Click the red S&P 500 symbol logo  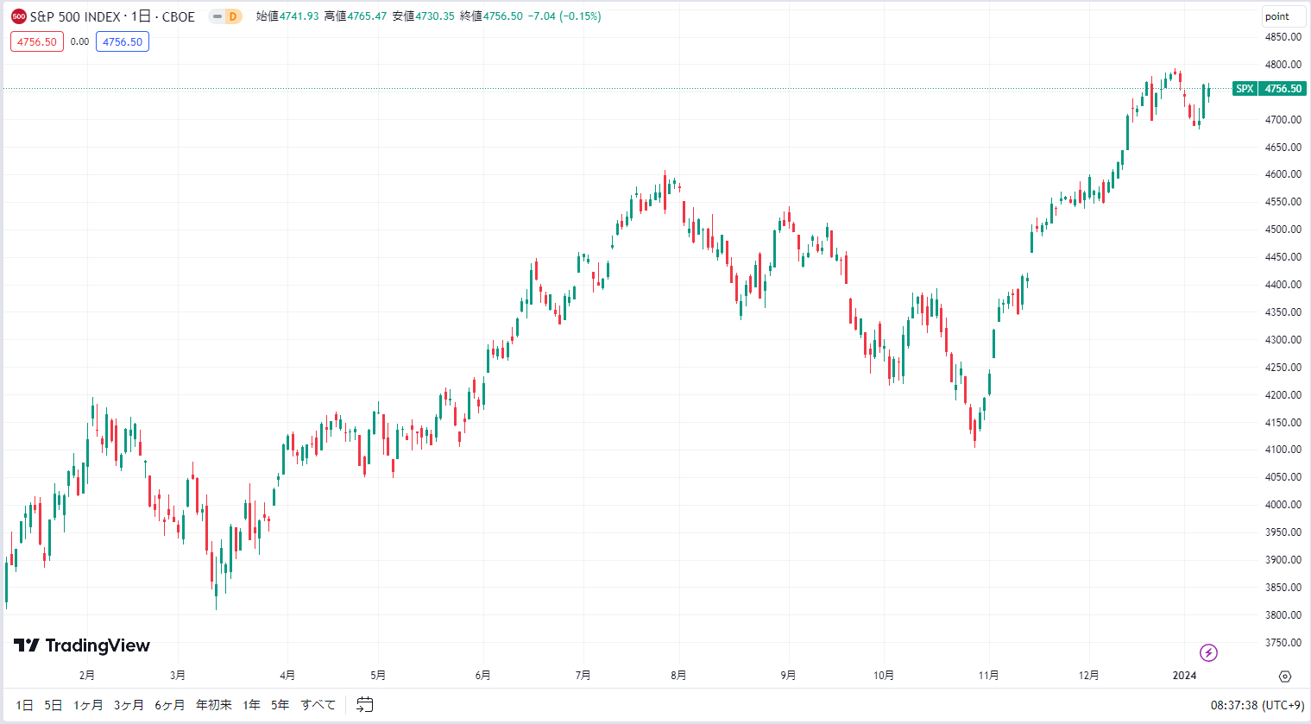click(19, 16)
